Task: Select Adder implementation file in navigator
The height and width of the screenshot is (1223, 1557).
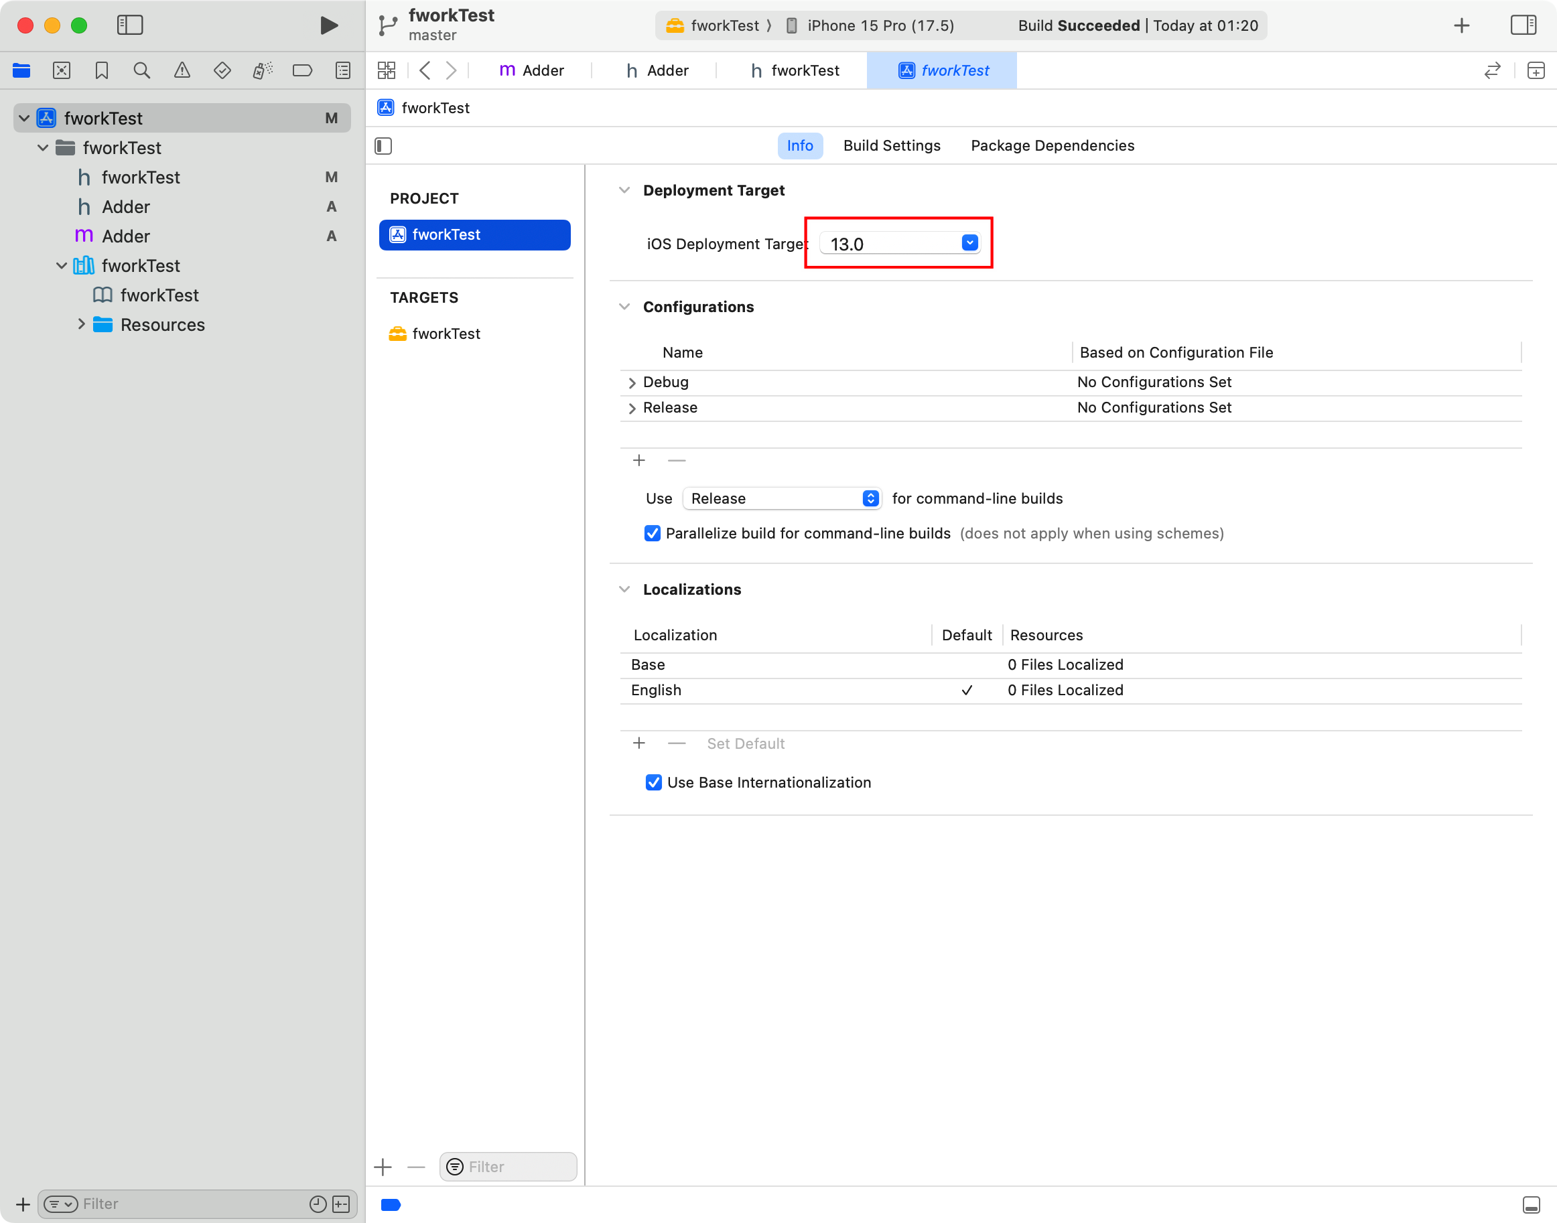Action: pyautogui.click(x=182, y=236)
